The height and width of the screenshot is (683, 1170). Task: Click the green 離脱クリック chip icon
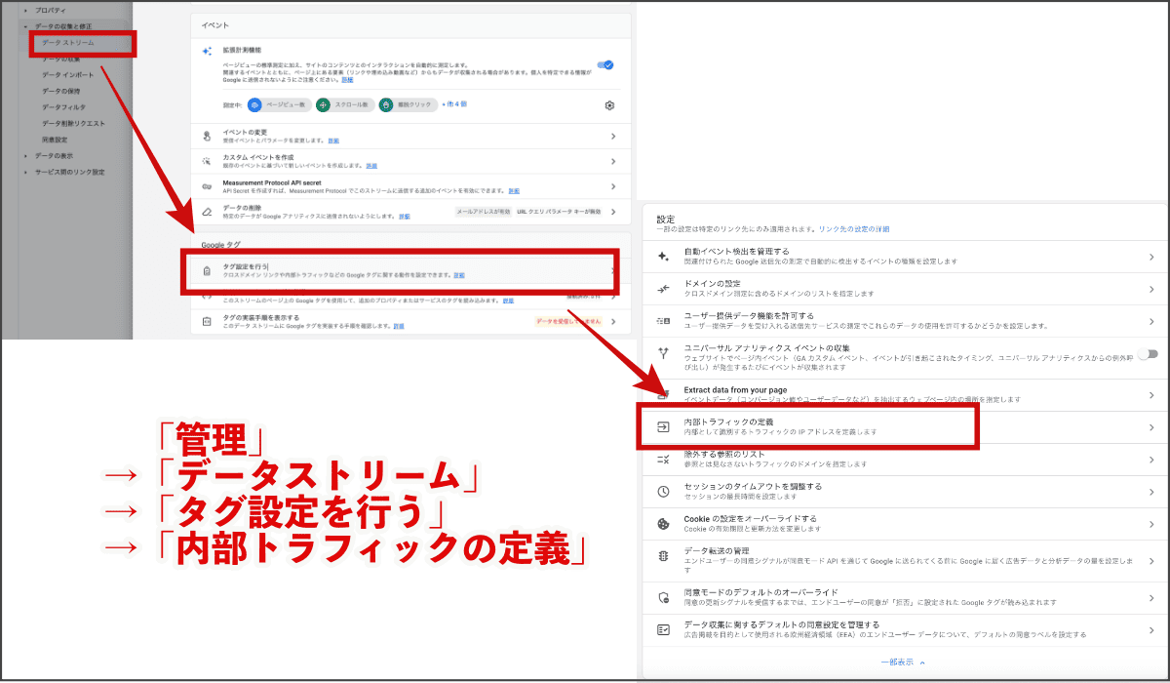point(386,104)
